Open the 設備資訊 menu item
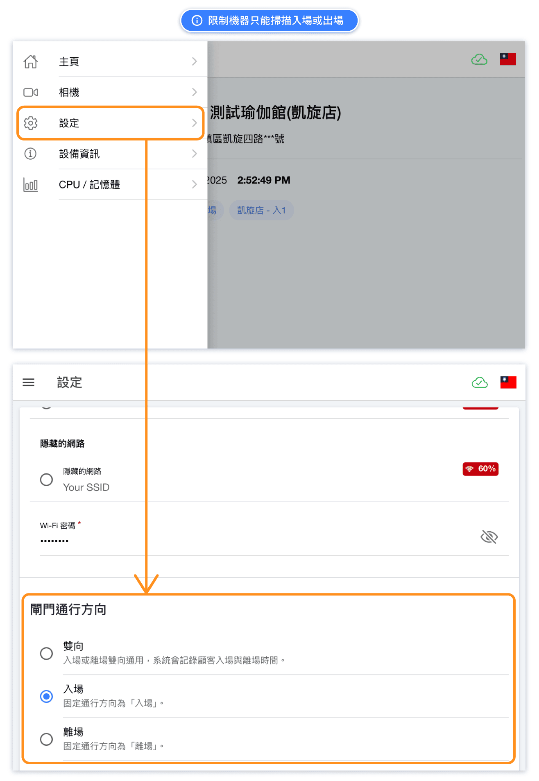 tap(79, 154)
